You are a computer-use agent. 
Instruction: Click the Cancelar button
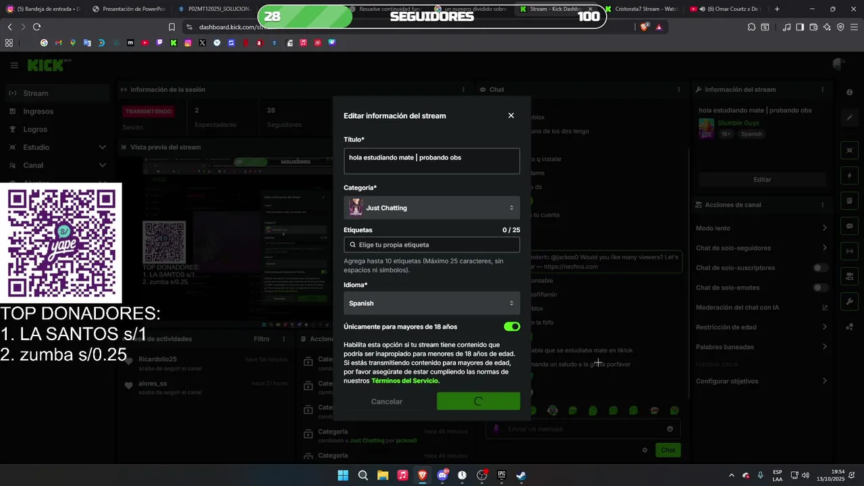tap(387, 402)
